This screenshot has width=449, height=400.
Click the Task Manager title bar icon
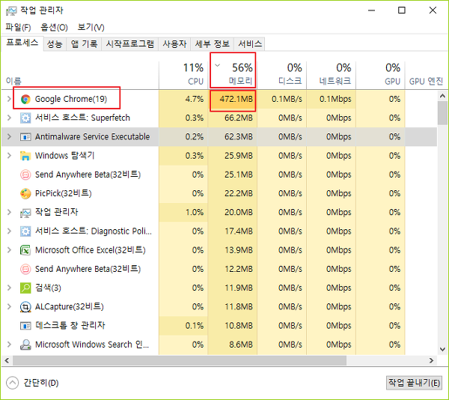(11, 11)
